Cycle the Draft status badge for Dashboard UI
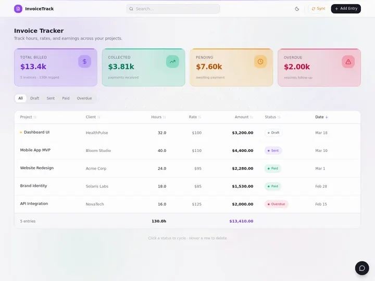The height and width of the screenshot is (281, 375). (273, 133)
